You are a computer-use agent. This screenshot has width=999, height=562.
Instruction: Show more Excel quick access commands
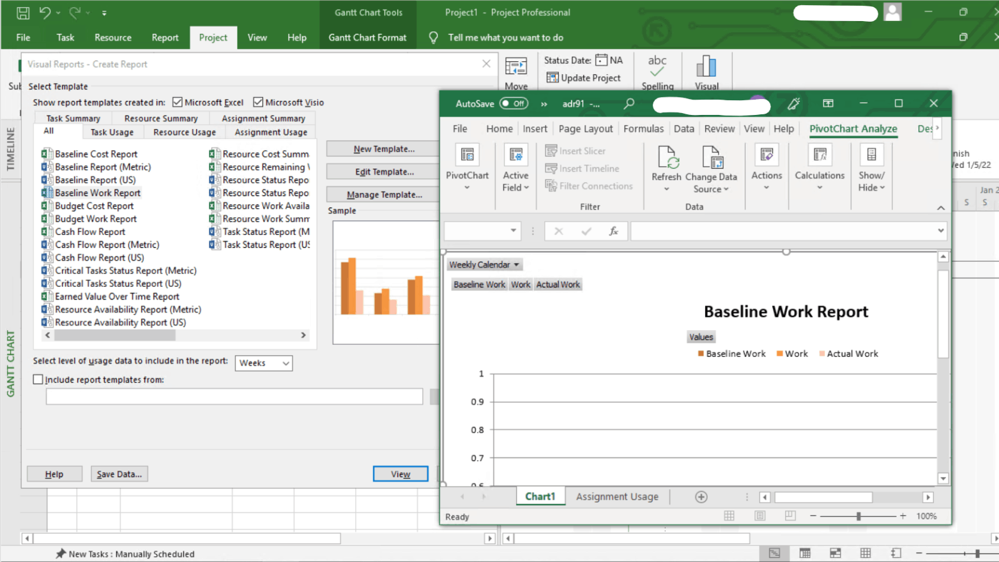(x=544, y=103)
